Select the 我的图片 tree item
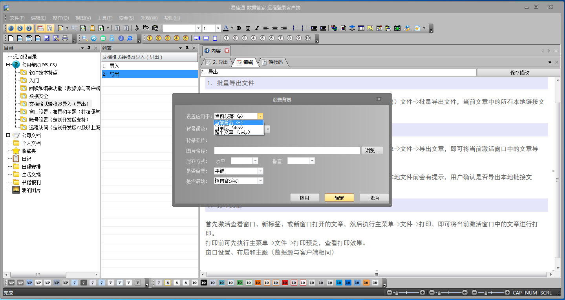This screenshot has width=565, height=300. pyautogui.click(x=31, y=190)
